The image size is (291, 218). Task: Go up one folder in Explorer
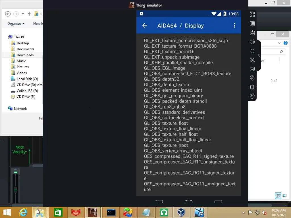pyautogui.click(x=29, y=14)
